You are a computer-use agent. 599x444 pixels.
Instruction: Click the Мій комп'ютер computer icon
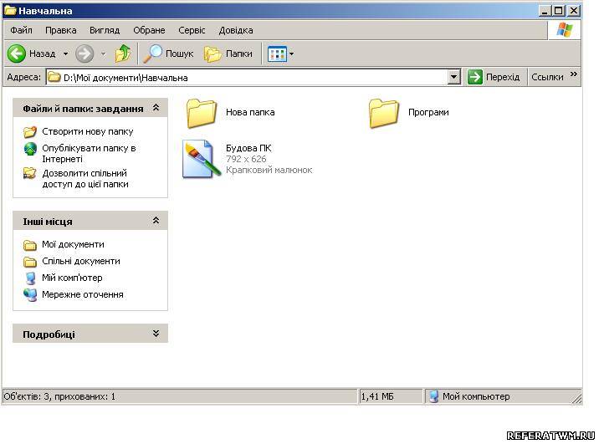coord(30,278)
